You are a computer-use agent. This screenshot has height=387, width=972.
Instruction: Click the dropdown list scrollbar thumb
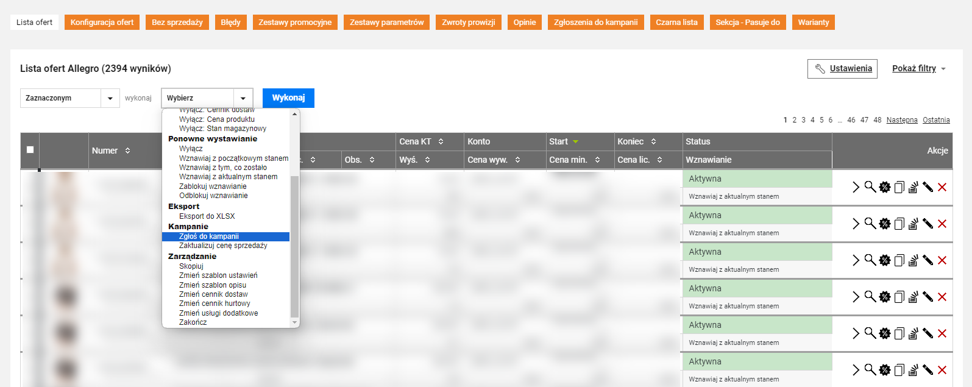295,247
